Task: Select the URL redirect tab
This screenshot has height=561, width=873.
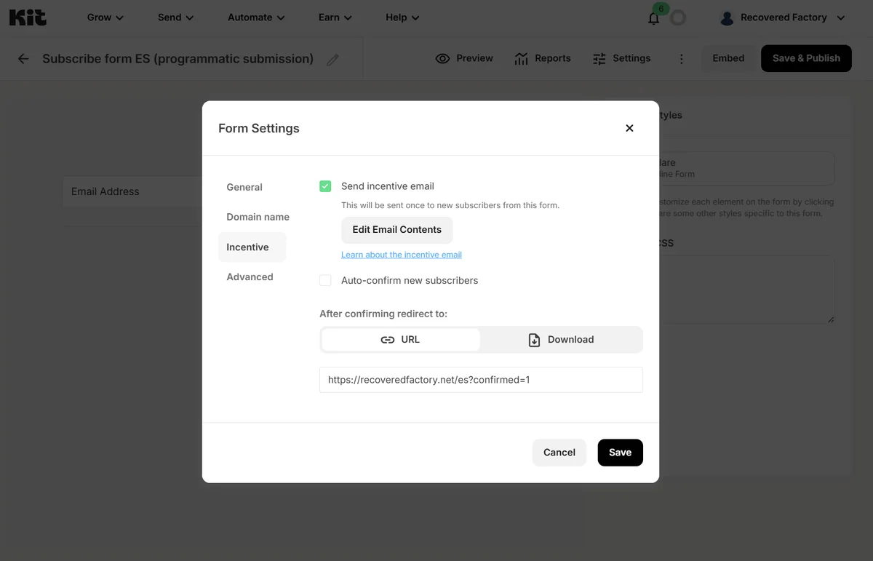Action: tap(400, 339)
